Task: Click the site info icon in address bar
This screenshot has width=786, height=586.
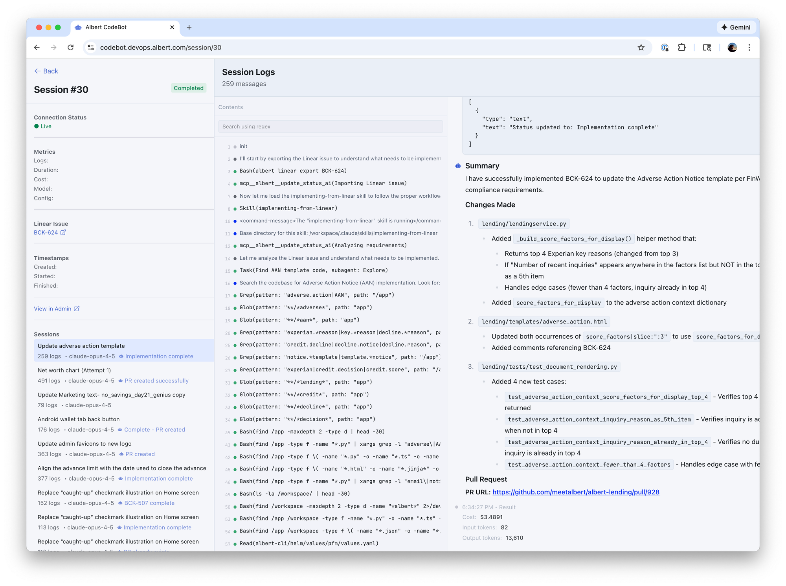Action: [91, 48]
